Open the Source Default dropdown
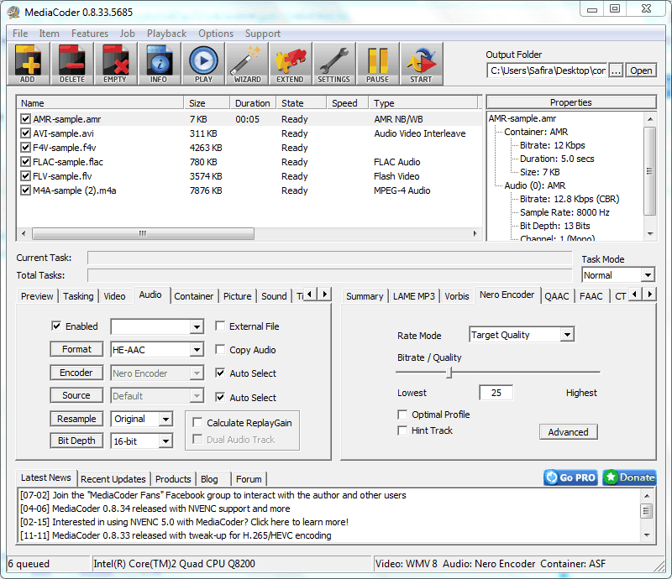 [197, 396]
